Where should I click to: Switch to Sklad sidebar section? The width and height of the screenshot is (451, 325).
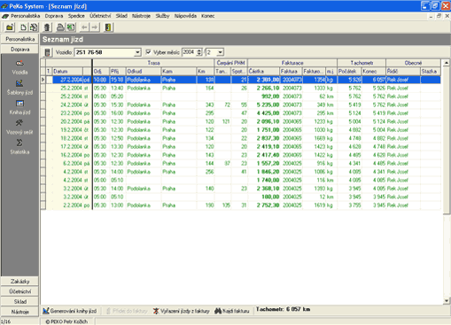coord(19,301)
